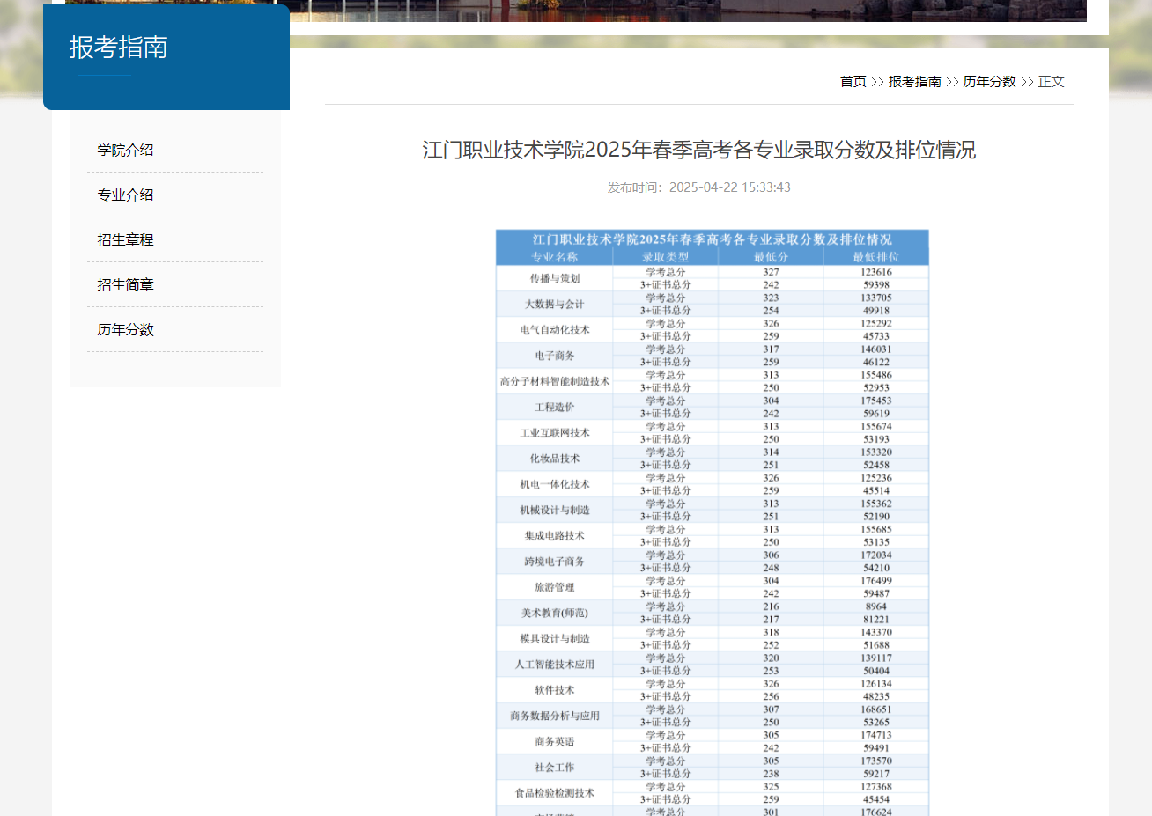Open the 专业介绍 sidebar link
Viewport: 1152px width, 816px height.
(124, 195)
